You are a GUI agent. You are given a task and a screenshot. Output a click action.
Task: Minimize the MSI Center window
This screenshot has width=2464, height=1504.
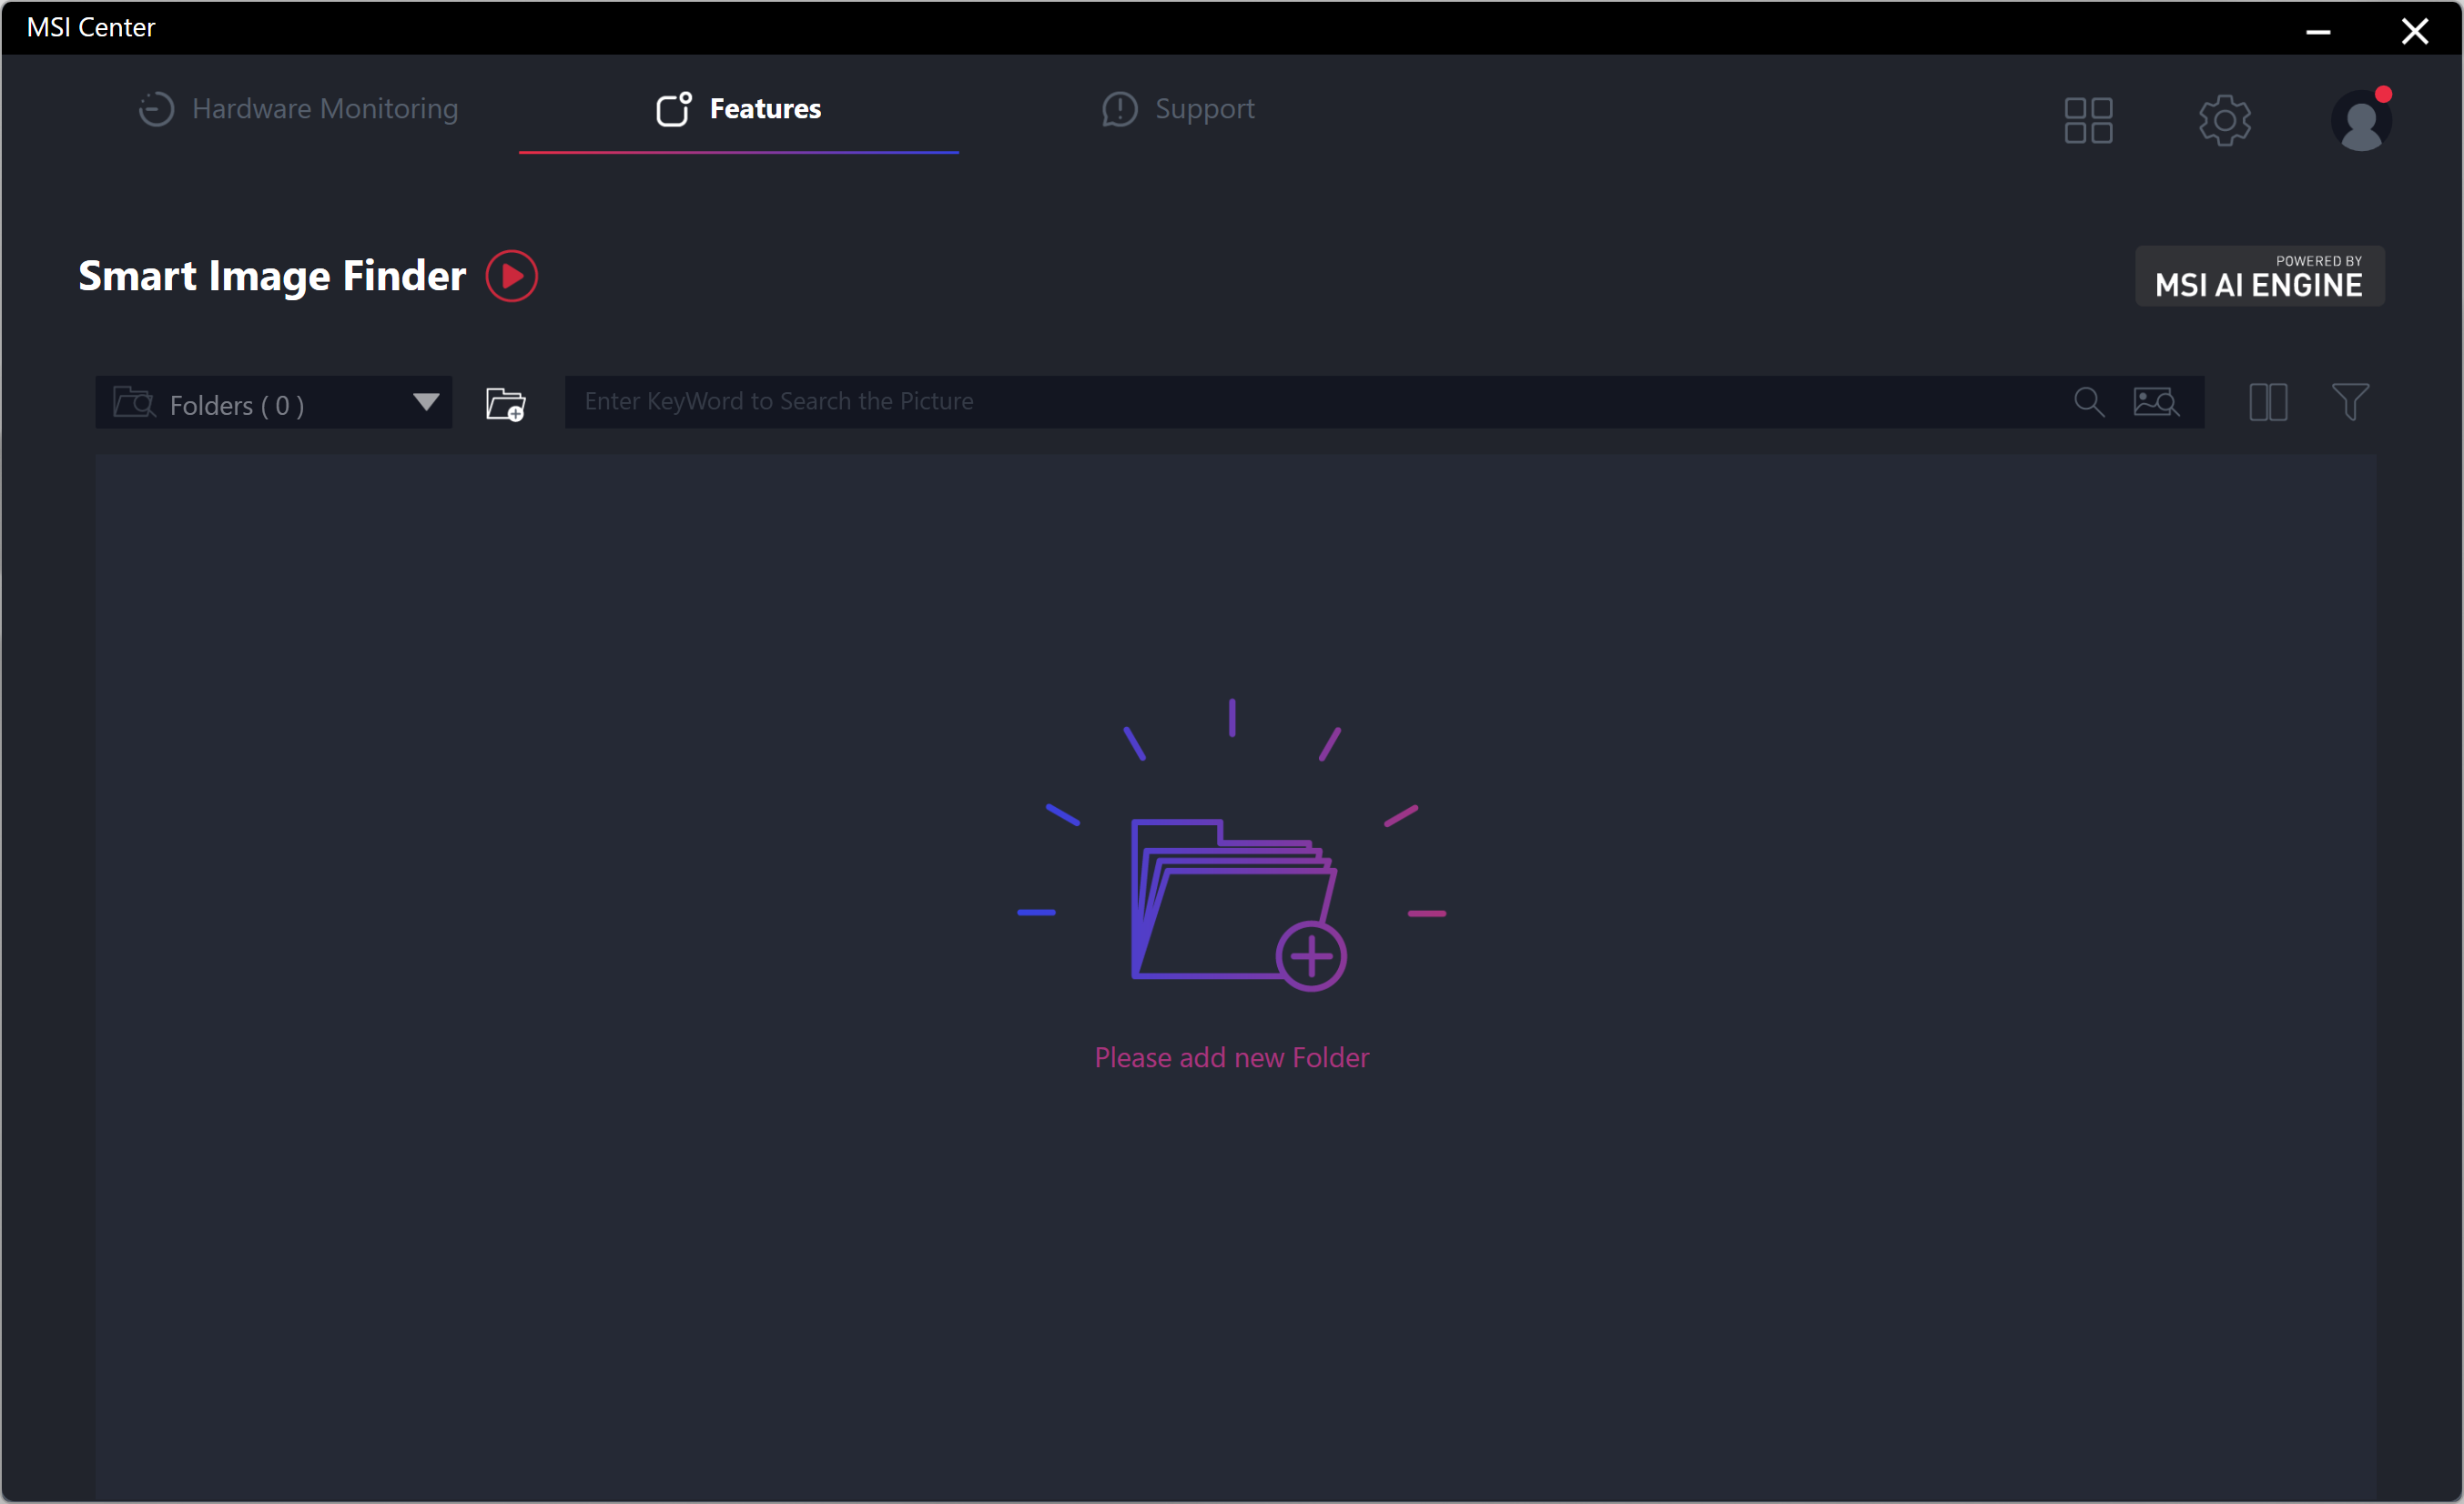tap(2317, 31)
